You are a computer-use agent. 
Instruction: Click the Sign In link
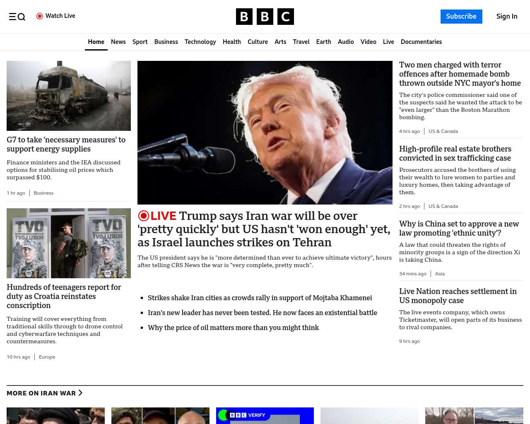pyautogui.click(x=507, y=17)
